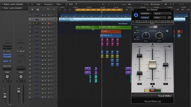Open the Functions menu in tracks area

click(x=49, y=4)
